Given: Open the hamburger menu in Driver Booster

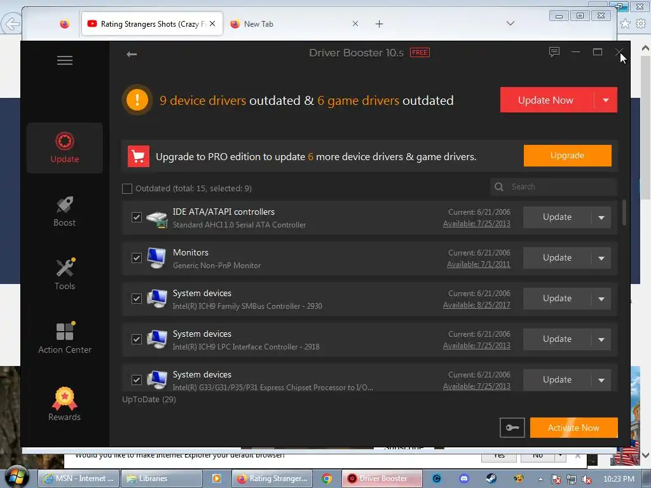Looking at the screenshot, I should (65, 60).
